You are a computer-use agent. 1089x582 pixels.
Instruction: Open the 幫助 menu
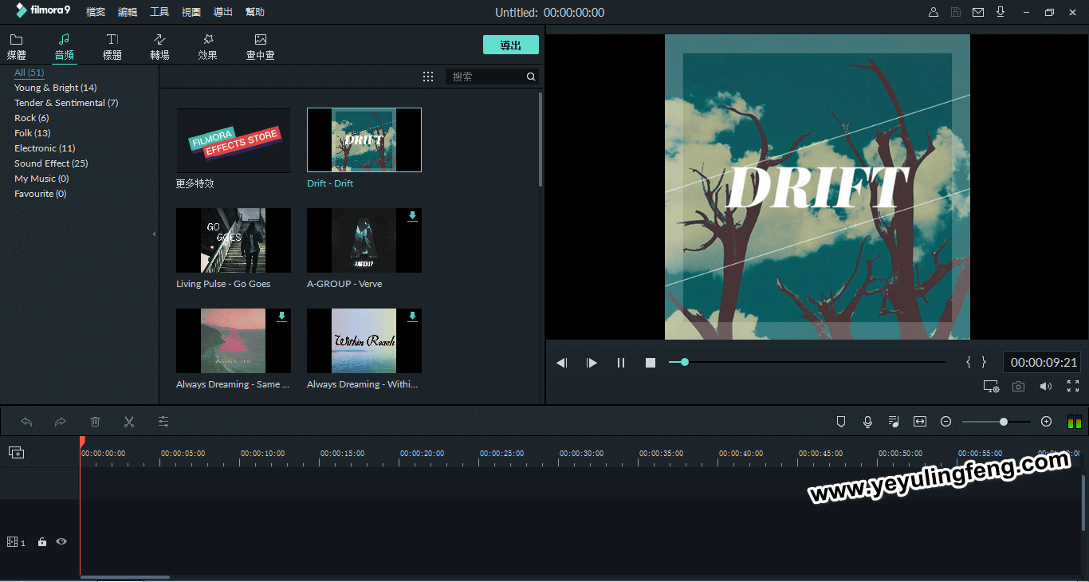pos(255,12)
